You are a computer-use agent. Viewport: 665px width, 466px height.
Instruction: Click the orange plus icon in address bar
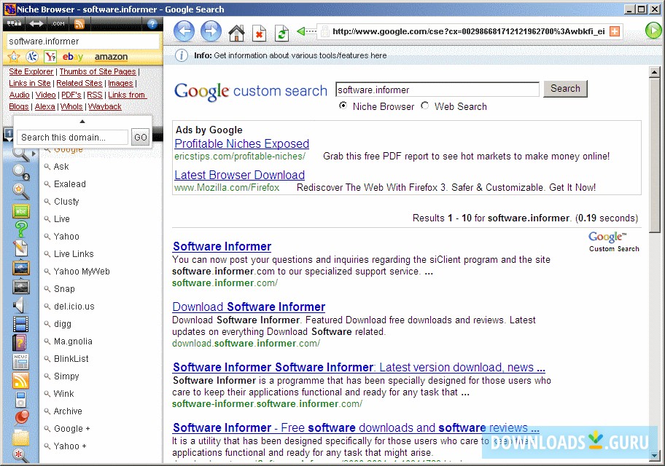click(615, 31)
